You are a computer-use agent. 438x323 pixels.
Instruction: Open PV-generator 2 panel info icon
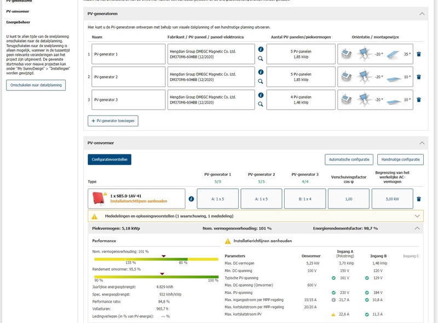click(261, 72)
